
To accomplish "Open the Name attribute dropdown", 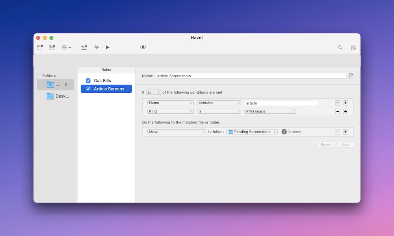I will coord(170,103).
